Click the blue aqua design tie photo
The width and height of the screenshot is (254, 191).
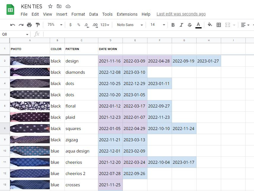pyautogui.click(x=30, y=151)
